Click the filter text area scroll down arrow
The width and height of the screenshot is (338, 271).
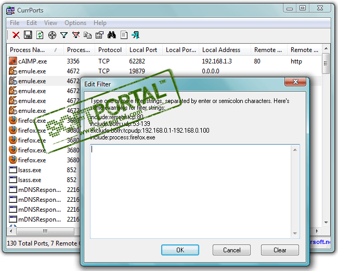point(295,233)
